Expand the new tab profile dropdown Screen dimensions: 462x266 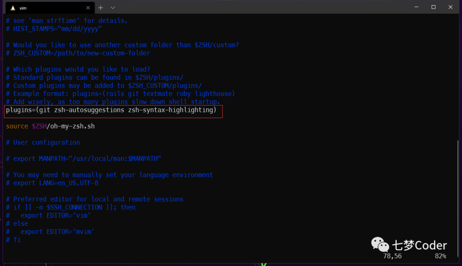point(113,8)
